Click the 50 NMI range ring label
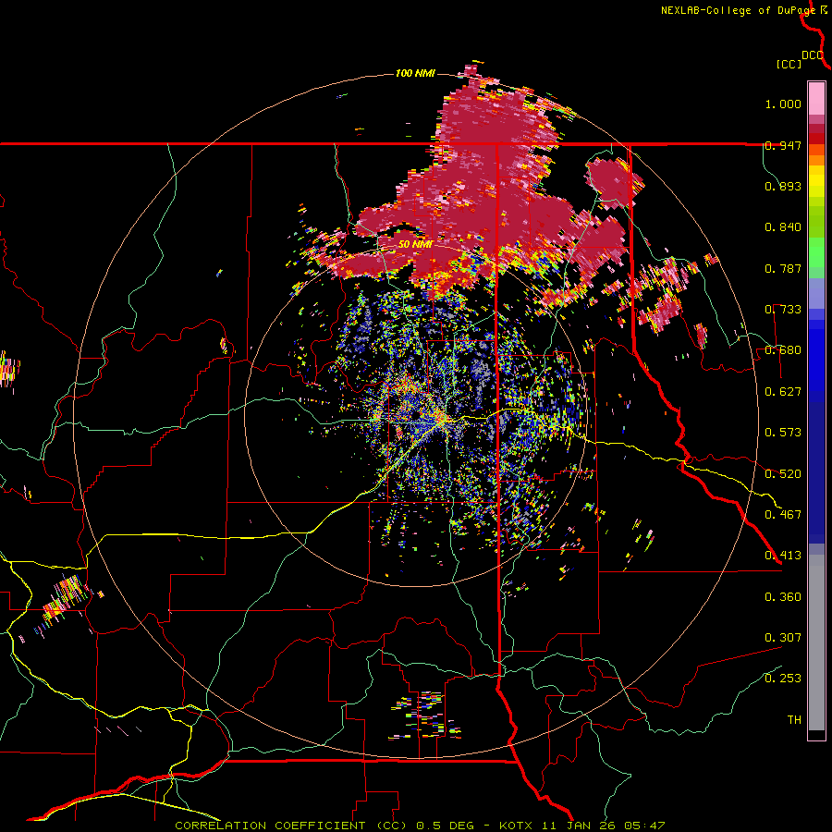 pos(415,245)
